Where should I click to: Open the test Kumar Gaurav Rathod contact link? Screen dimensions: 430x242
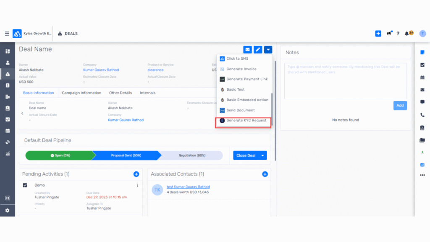(188, 187)
